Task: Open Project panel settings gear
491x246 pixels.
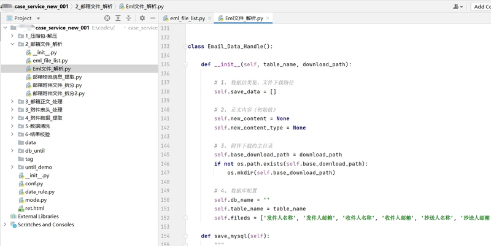Action: click(x=142, y=18)
